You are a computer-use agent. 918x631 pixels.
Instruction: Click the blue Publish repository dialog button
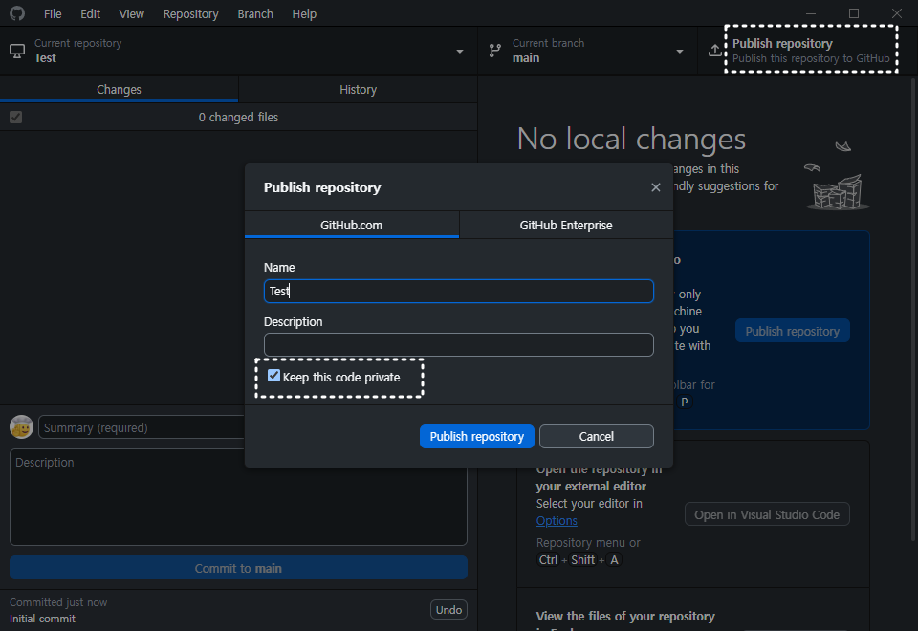[476, 436]
